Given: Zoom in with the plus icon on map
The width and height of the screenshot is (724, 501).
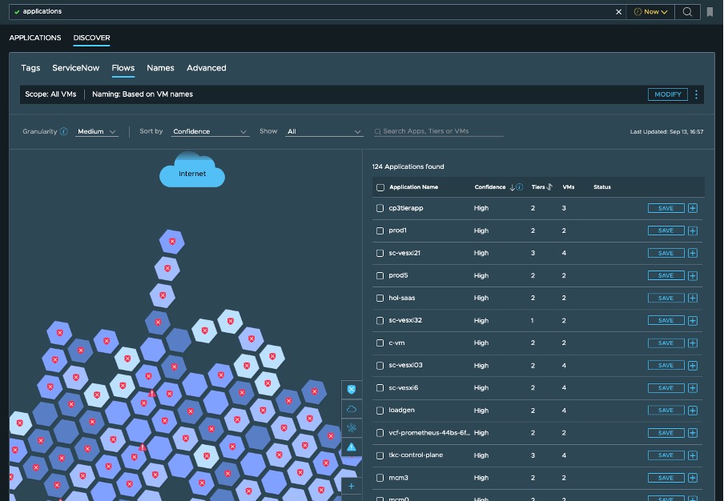Looking at the screenshot, I should click(x=351, y=486).
